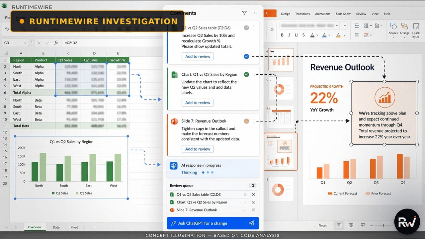Confirm formula with checkmark icon
425x239 pixels.
click(47, 43)
